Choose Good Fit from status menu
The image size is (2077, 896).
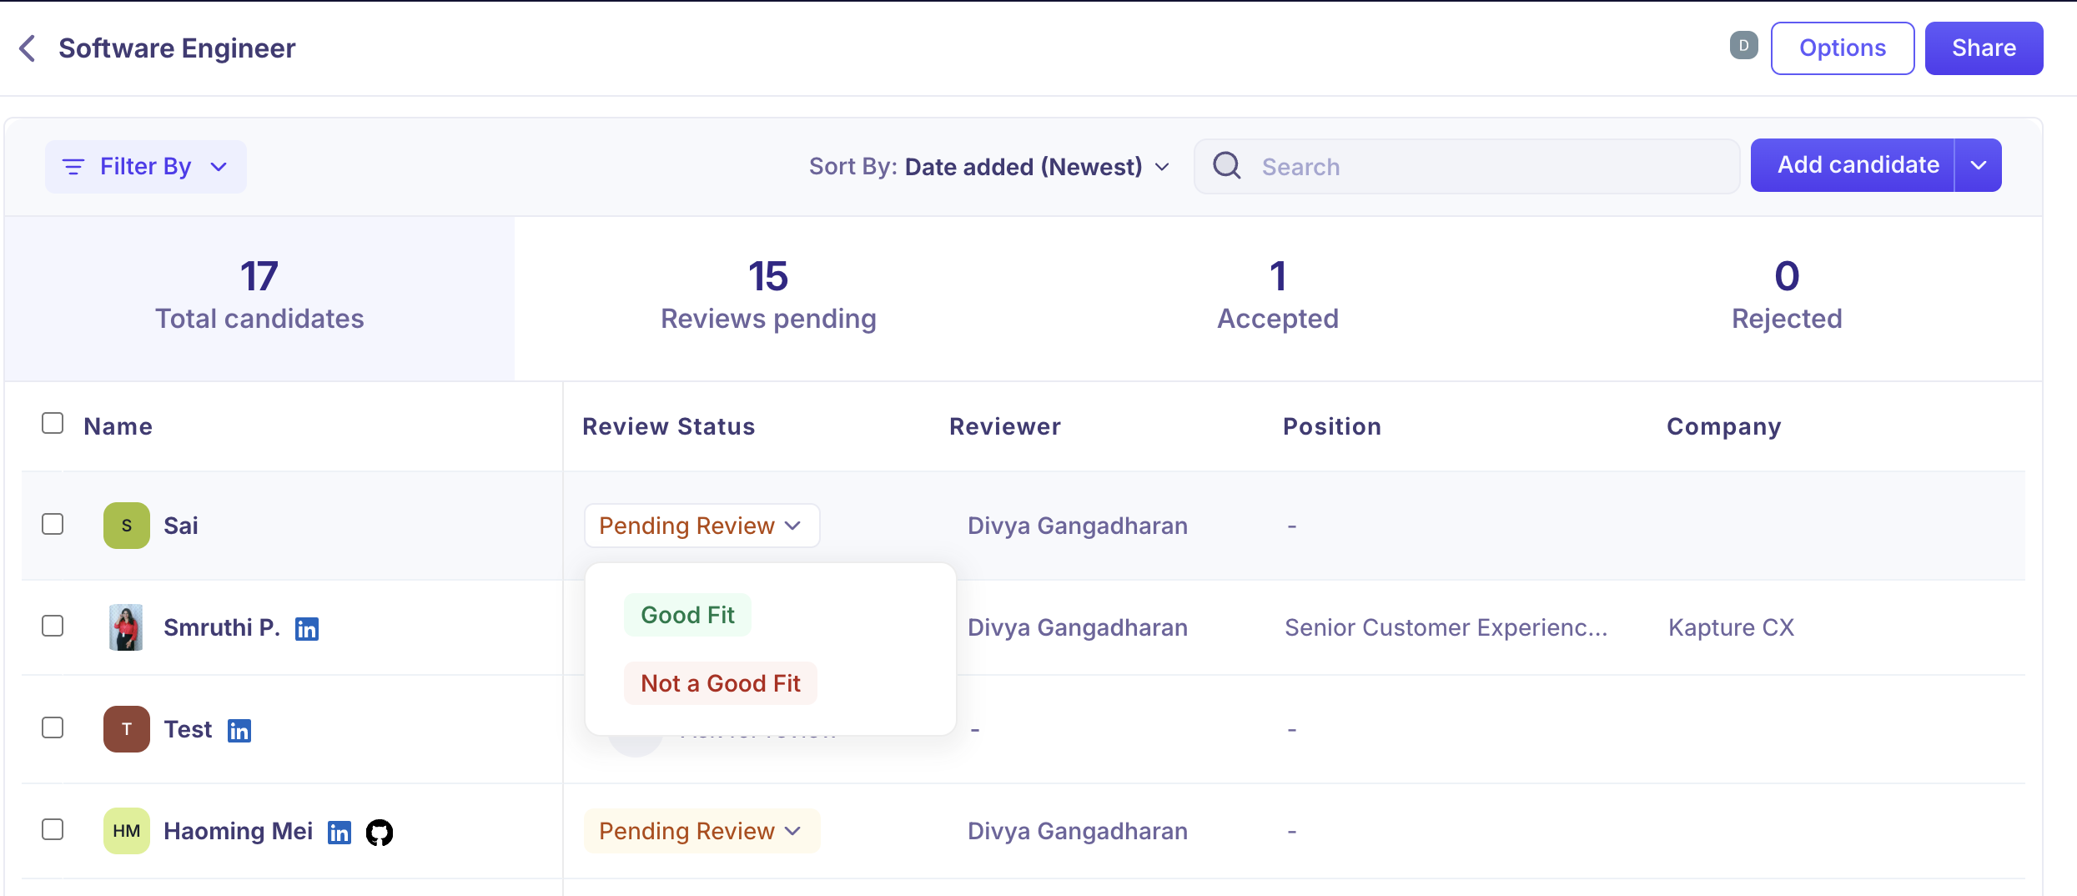(x=687, y=615)
